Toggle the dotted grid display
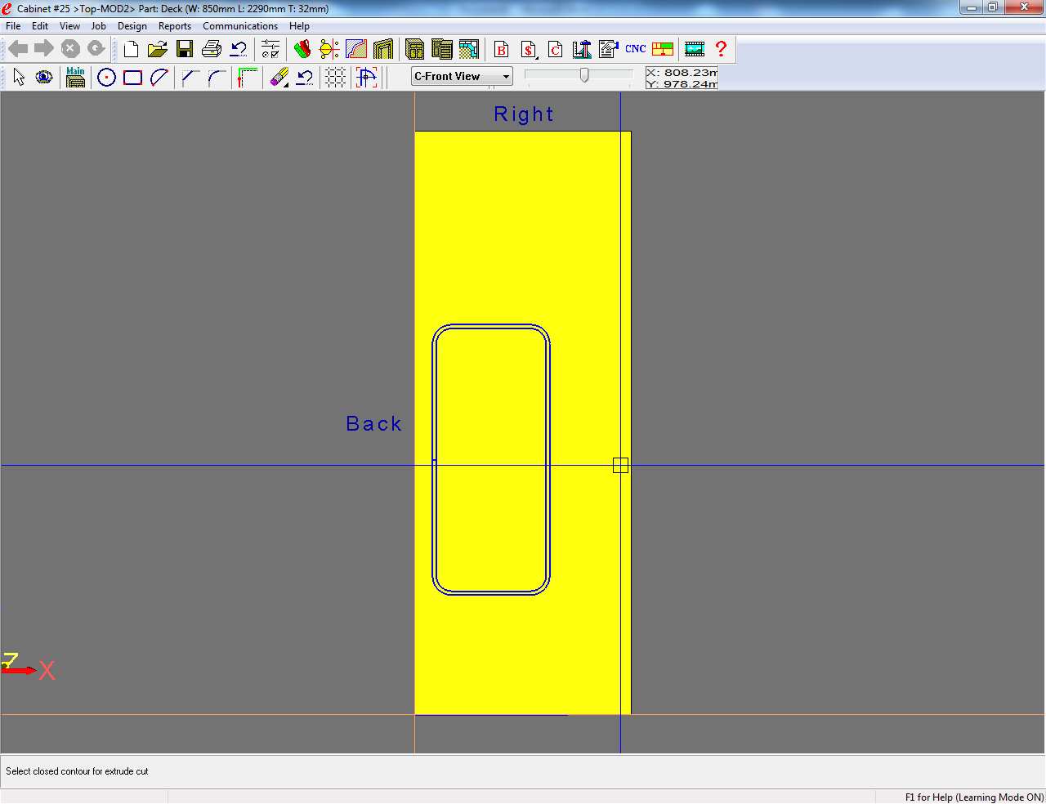1046x804 pixels. coord(335,78)
